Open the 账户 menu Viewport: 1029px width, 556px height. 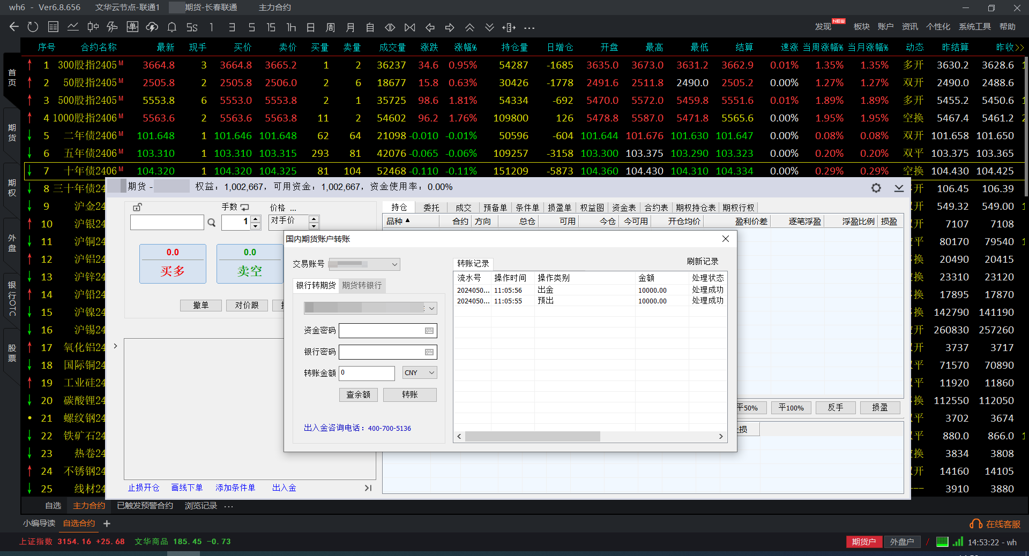point(885,27)
